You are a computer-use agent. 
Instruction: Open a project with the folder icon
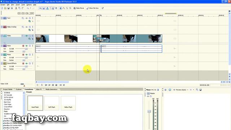click(5, 8)
